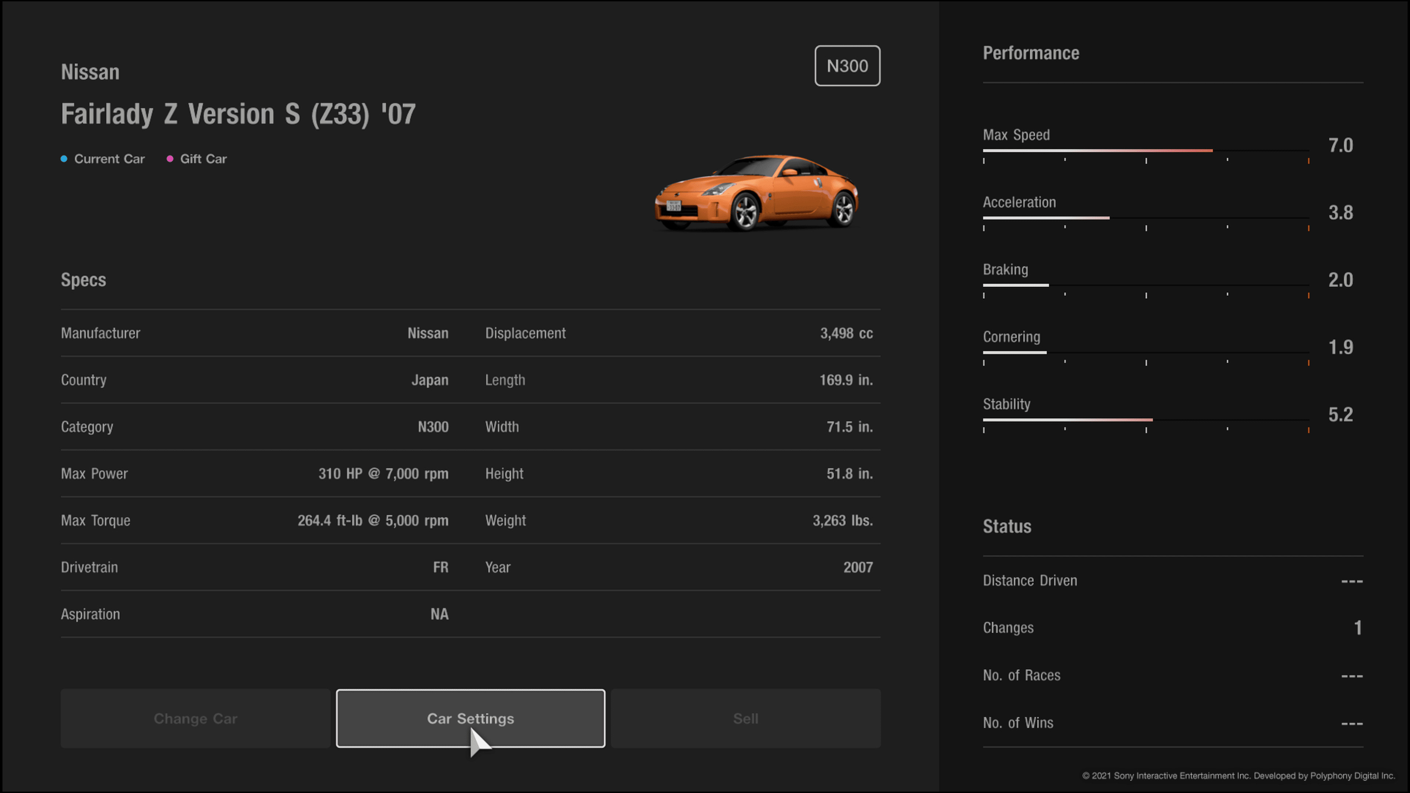Click the Max Speed performance bar
This screenshot has width=1410, height=793.
1146,151
